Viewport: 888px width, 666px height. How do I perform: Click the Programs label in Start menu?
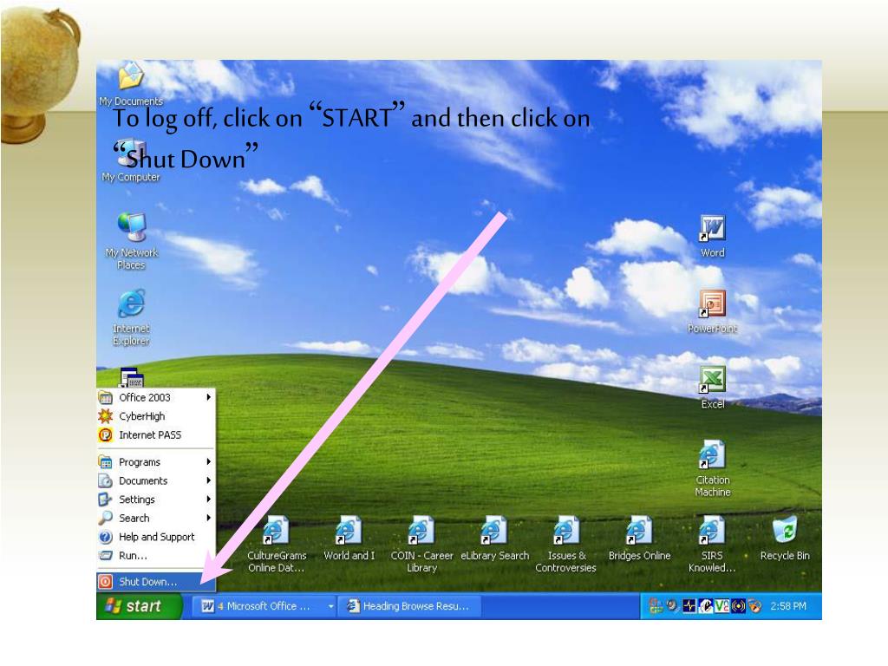point(140,462)
